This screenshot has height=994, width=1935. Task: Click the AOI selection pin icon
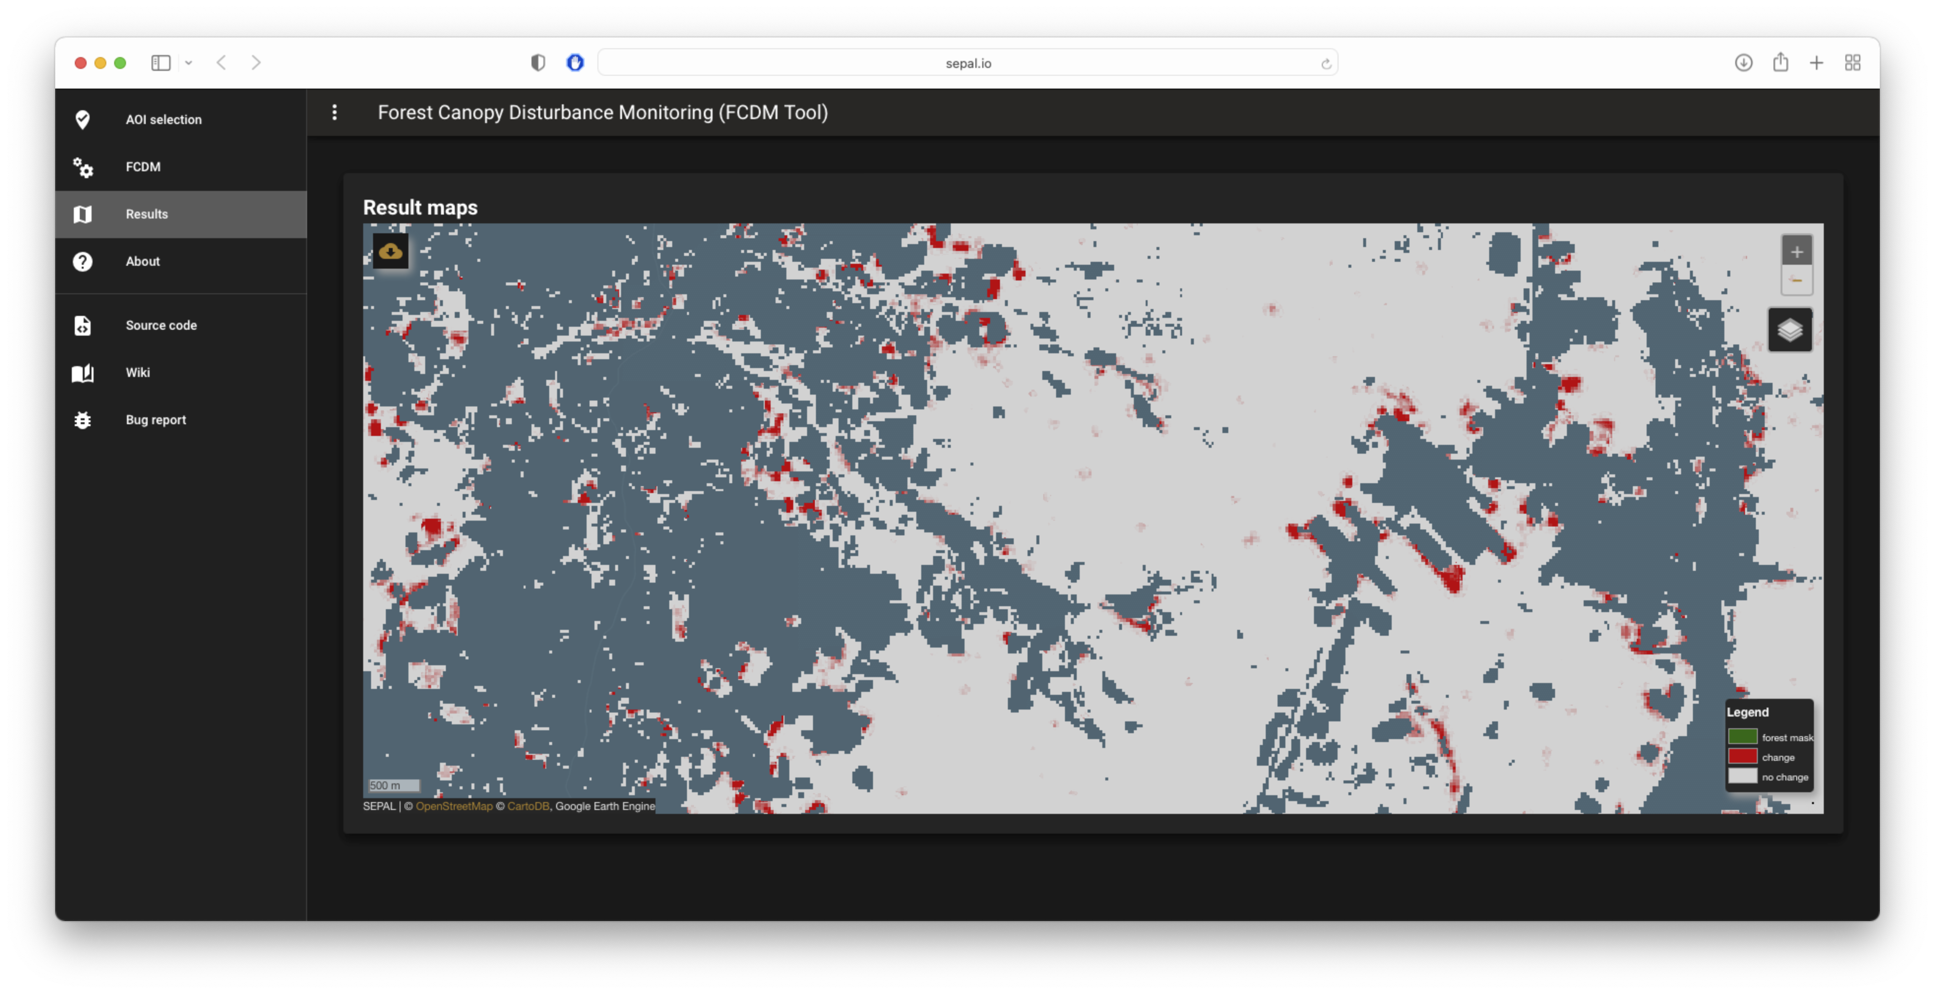point(83,120)
